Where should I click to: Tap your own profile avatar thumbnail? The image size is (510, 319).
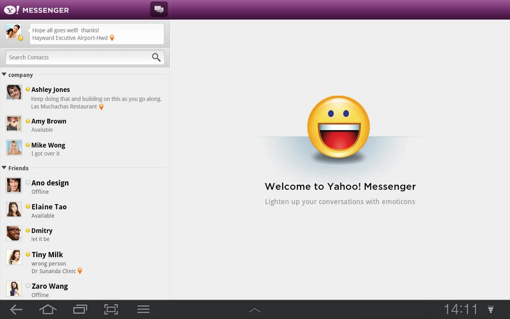13,31
